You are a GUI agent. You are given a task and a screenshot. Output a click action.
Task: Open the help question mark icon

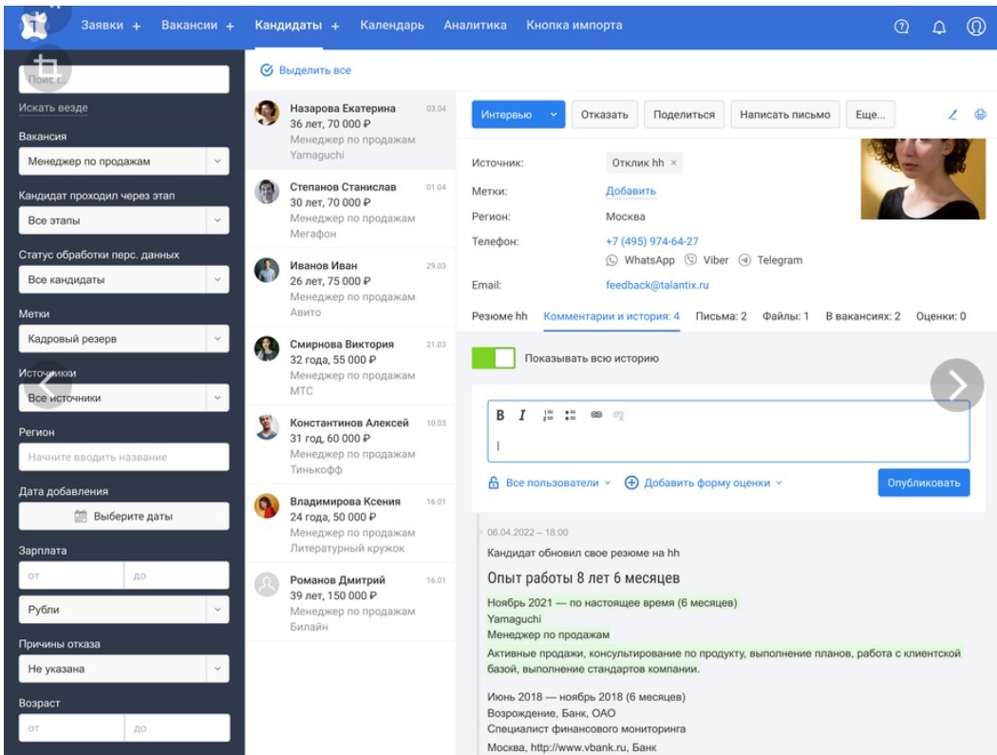902,27
